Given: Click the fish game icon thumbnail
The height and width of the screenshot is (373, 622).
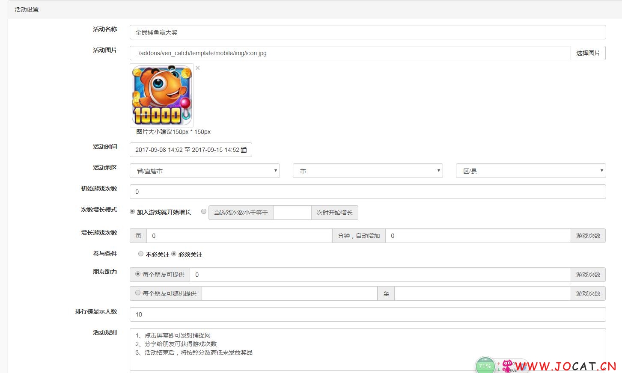Looking at the screenshot, I should point(162,95).
